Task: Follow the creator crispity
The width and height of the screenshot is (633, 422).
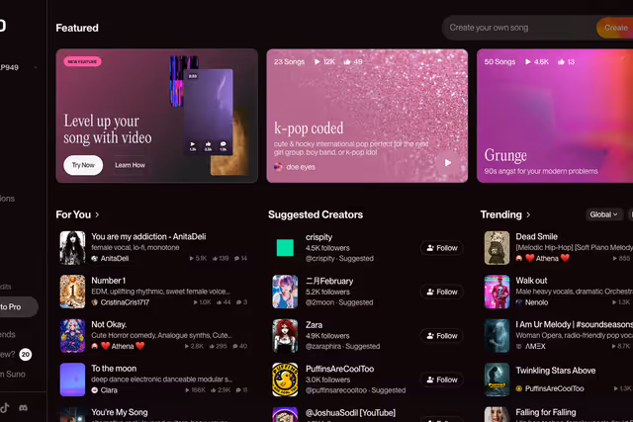Action: tap(441, 248)
